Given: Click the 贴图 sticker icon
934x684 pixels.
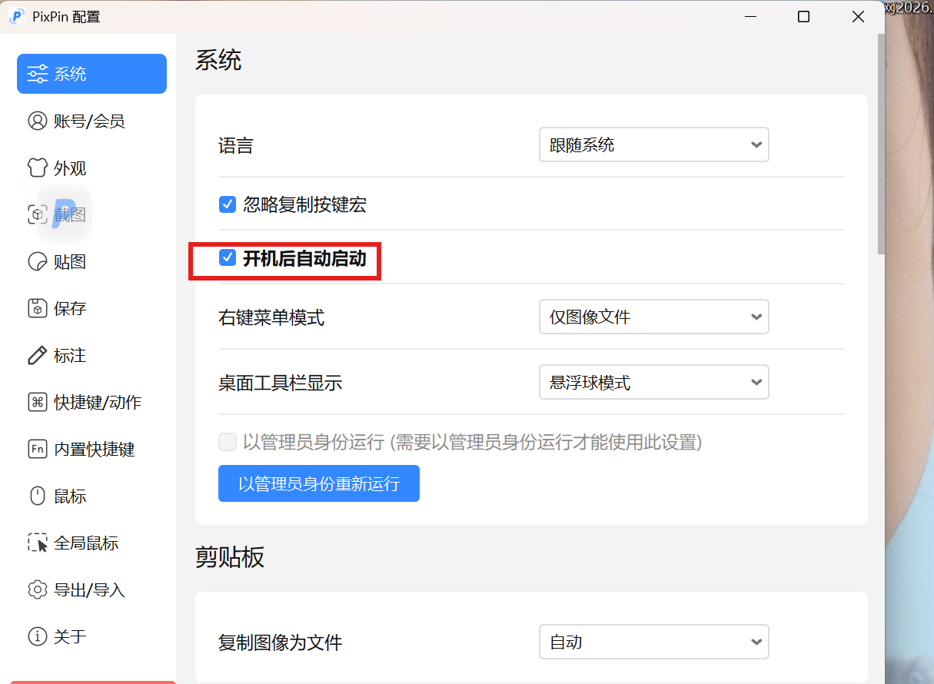Looking at the screenshot, I should pos(38,261).
